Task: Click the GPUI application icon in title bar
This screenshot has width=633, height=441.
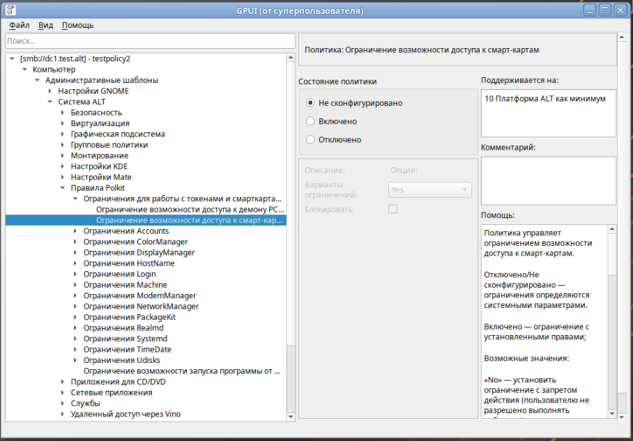Action: click(11, 10)
